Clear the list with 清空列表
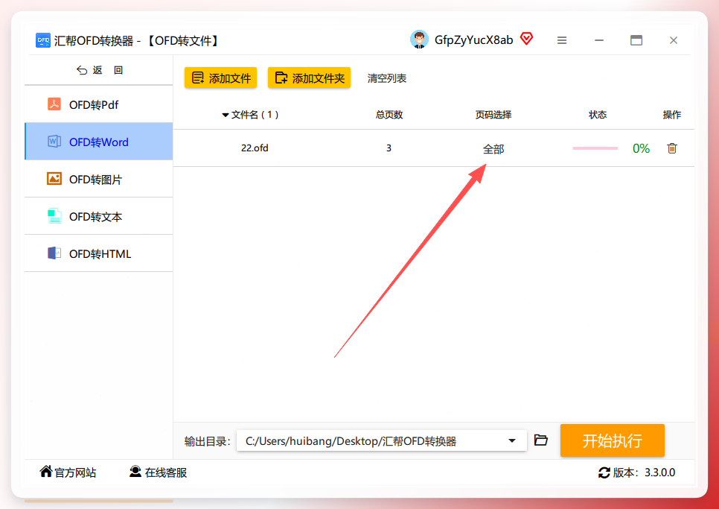719x509 pixels. [387, 78]
